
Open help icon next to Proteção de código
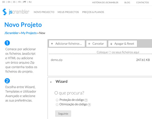pos(86,100)
